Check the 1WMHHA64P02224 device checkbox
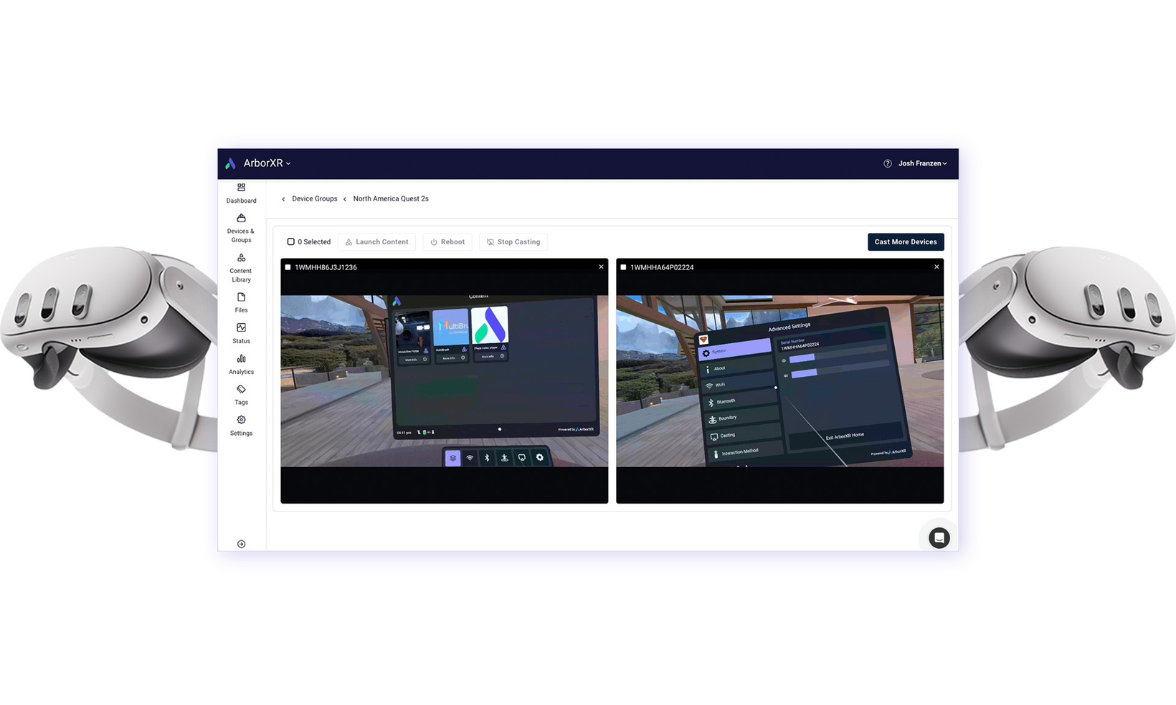Viewport: 1176px width, 705px height. point(623,267)
